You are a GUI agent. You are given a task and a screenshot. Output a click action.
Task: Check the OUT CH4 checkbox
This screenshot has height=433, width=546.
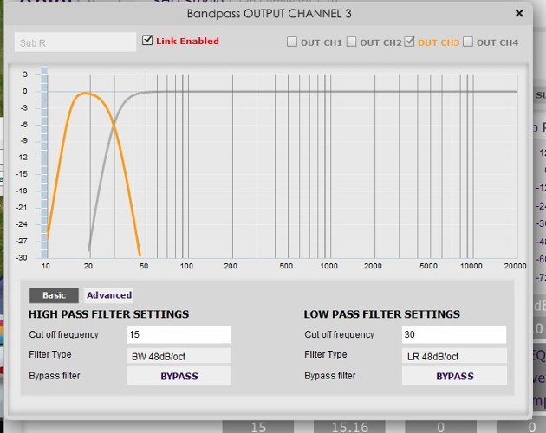point(468,42)
